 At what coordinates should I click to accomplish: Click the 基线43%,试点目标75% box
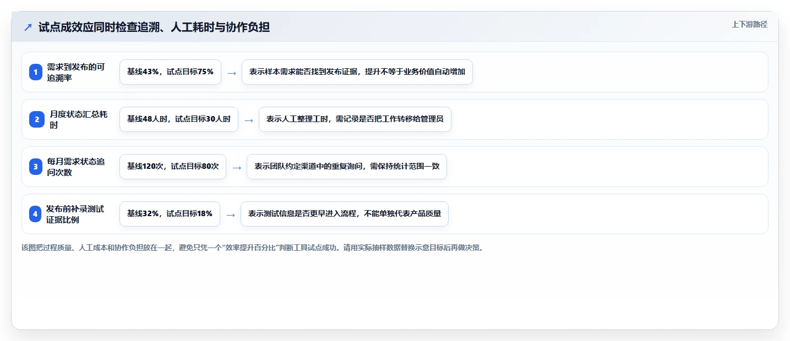click(x=170, y=72)
